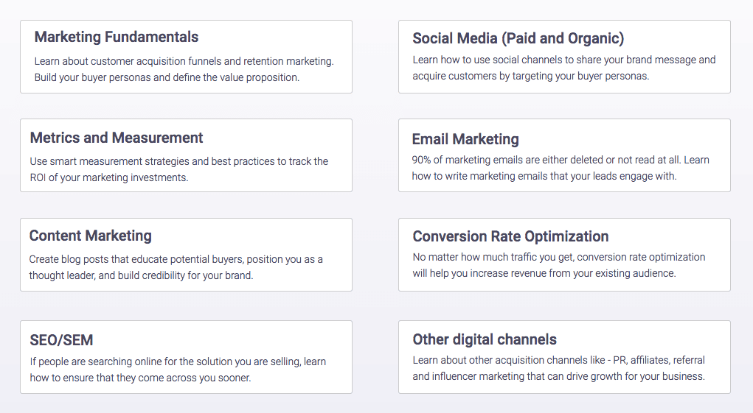This screenshot has height=413, width=753.
Task: Open the Marketing Fundamentals heading
Action: tap(117, 37)
